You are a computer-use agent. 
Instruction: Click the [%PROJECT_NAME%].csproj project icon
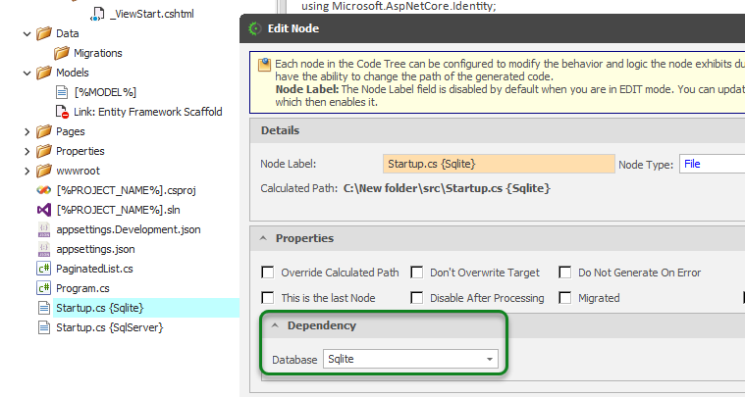(x=43, y=190)
